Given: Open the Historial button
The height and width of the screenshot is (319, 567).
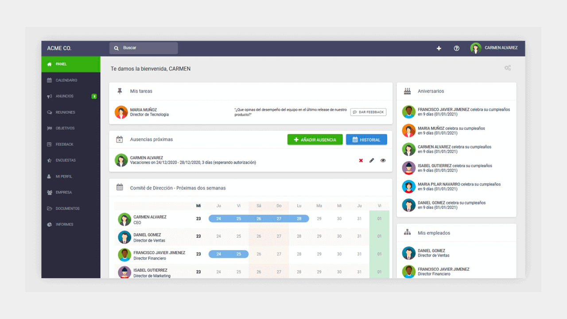Looking at the screenshot, I should click(x=366, y=140).
